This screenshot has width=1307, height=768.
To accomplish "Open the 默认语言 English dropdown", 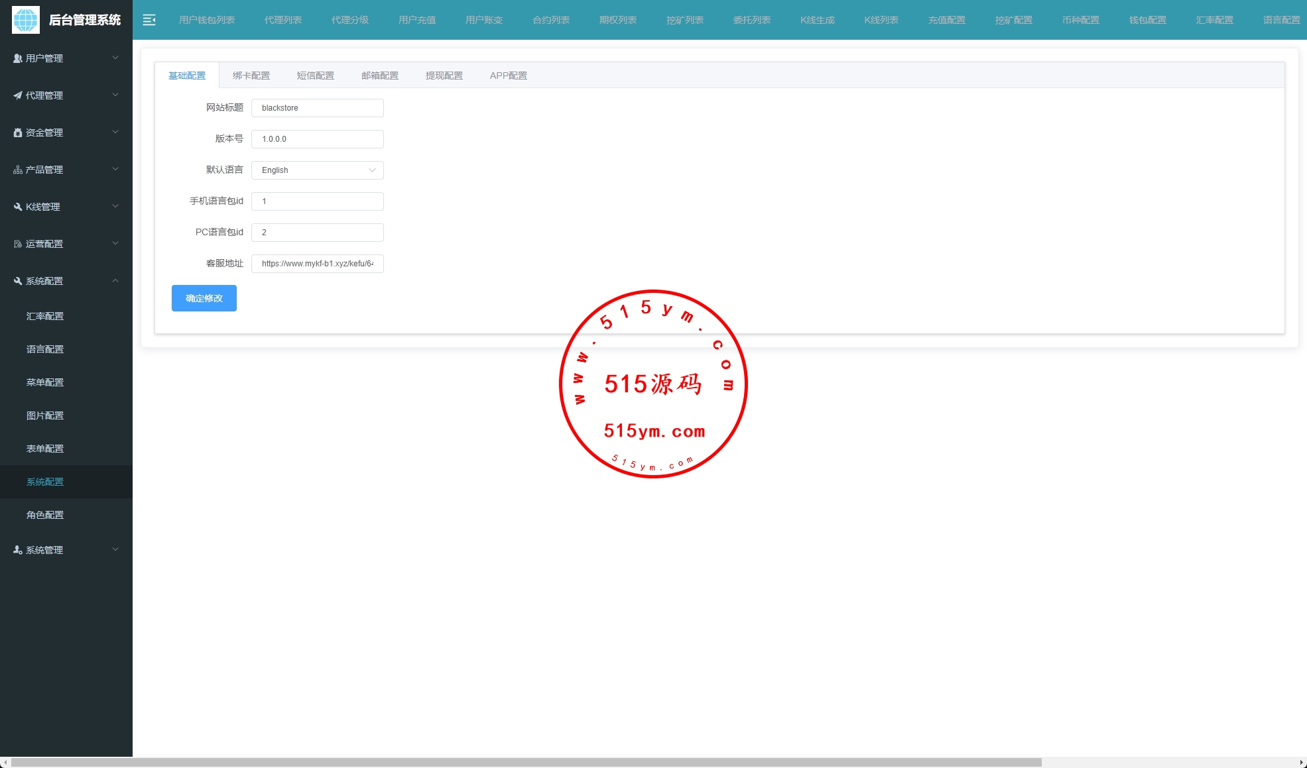I will coord(318,170).
